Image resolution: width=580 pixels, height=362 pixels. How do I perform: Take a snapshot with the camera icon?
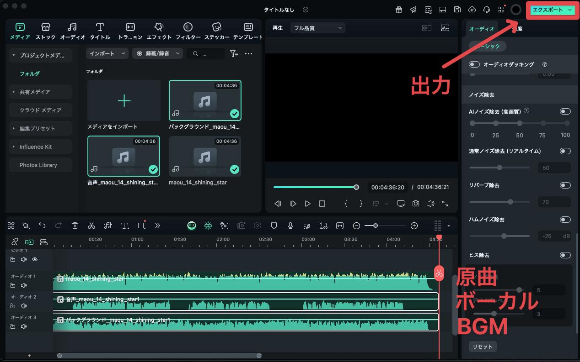coord(415,204)
